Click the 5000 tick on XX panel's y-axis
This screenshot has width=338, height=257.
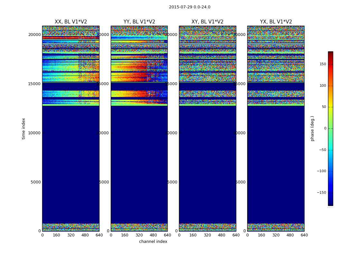coord(36,182)
